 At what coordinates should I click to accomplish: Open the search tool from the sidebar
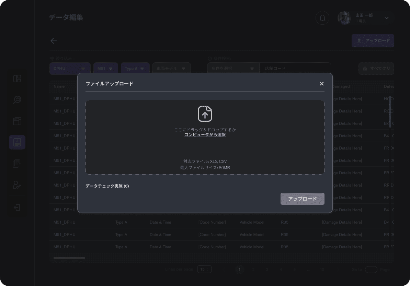click(x=17, y=100)
